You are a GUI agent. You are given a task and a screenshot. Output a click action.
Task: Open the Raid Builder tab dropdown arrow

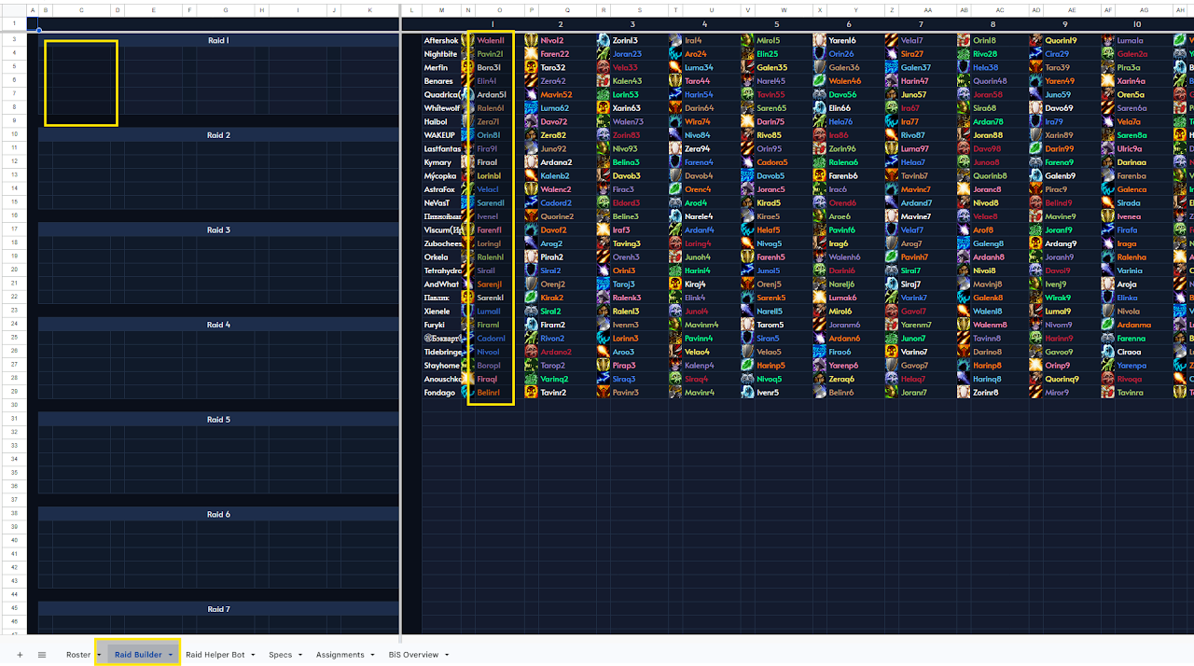tap(170, 655)
